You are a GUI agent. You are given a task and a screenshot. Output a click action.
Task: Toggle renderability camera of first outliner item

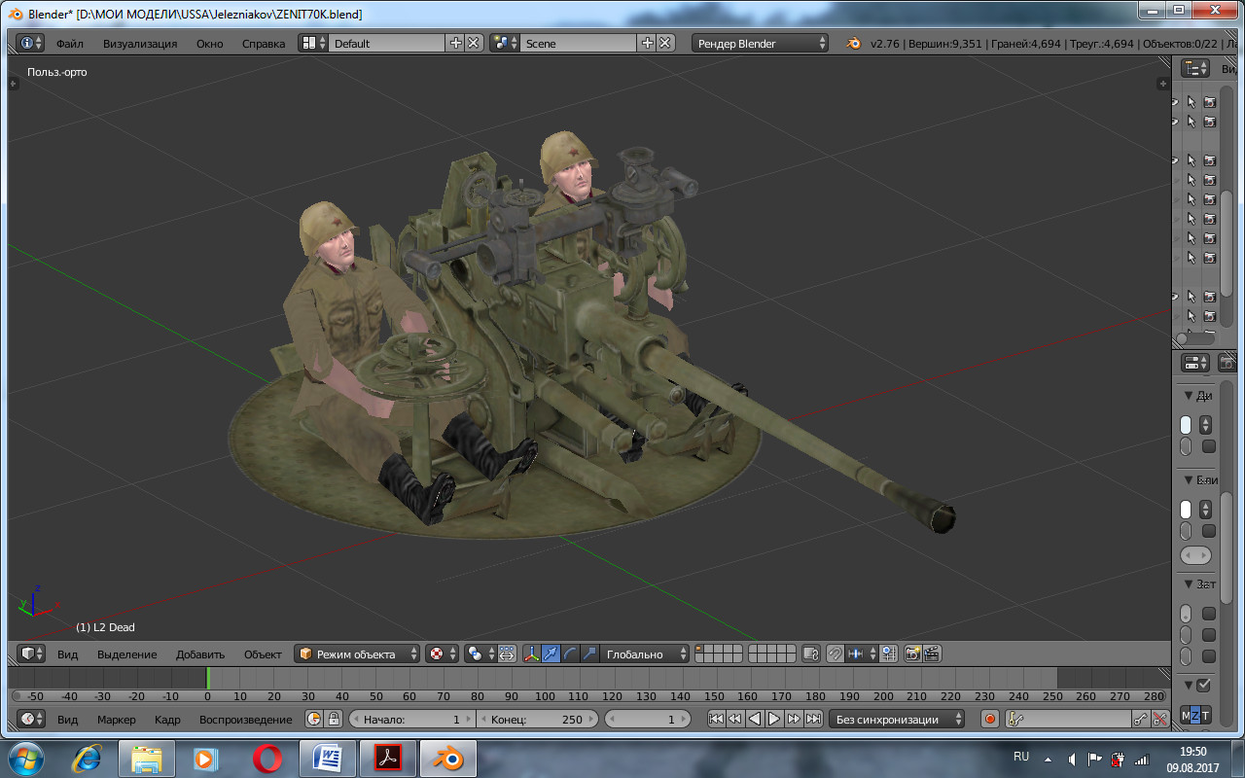1210,102
